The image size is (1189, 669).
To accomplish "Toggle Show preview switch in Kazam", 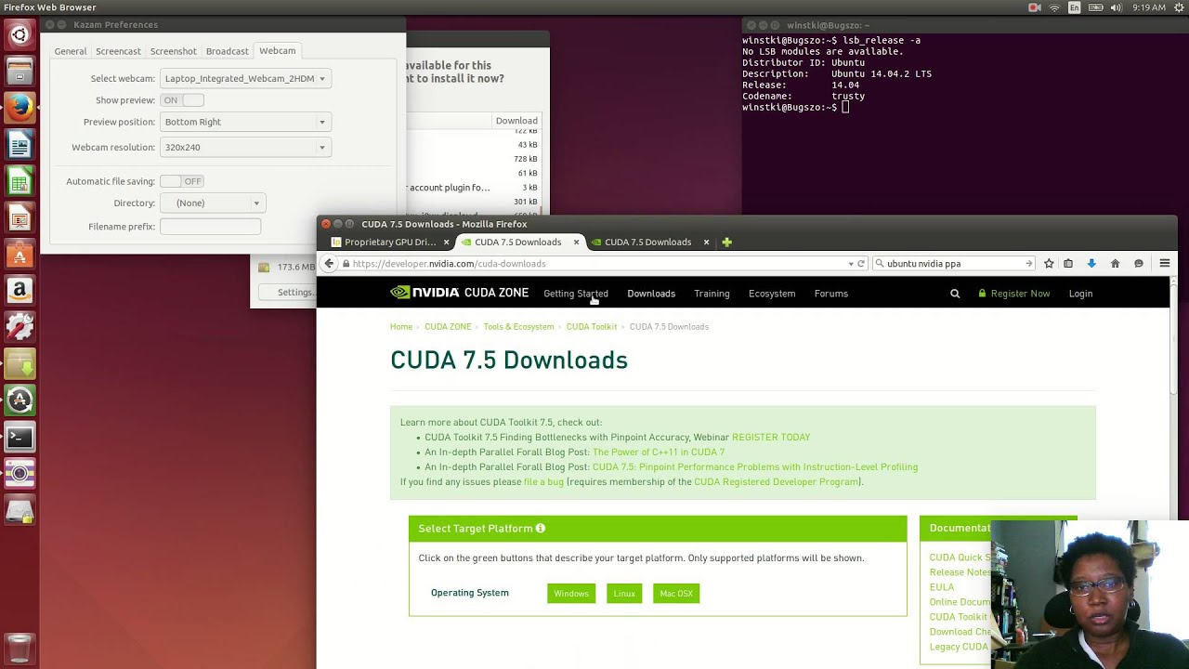I will point(181,100).
